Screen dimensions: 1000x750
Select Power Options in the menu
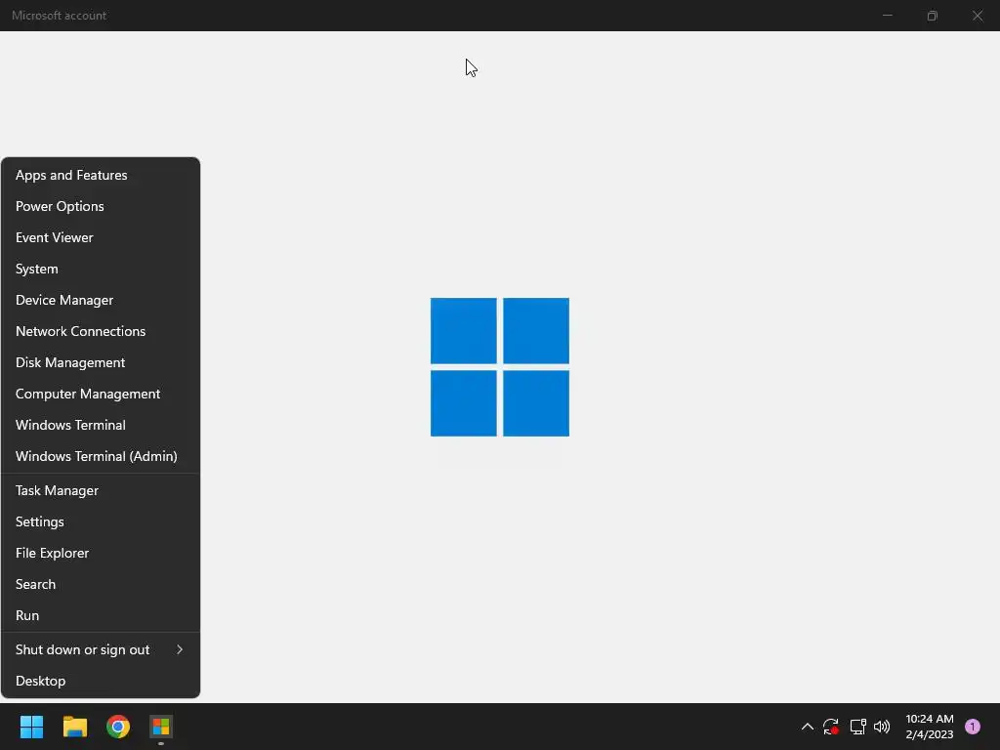(x=101, y=206)
